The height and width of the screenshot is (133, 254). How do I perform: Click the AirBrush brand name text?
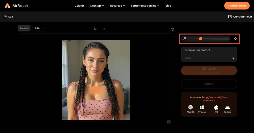(x=20, y=6)
